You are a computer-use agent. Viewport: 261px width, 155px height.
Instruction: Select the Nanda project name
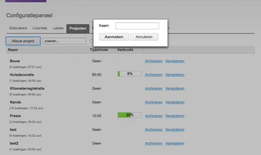[15, 102]
